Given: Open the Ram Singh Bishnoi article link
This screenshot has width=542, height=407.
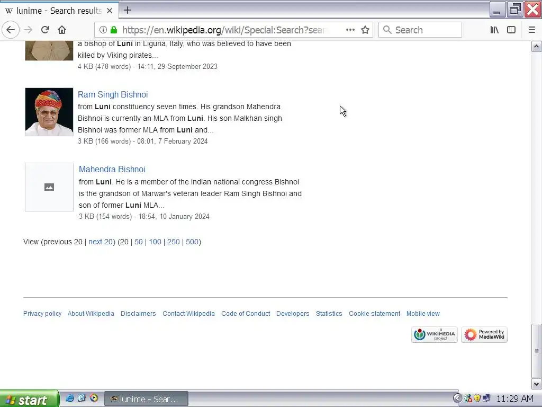Looking at the screenshot, I should 113,94.
